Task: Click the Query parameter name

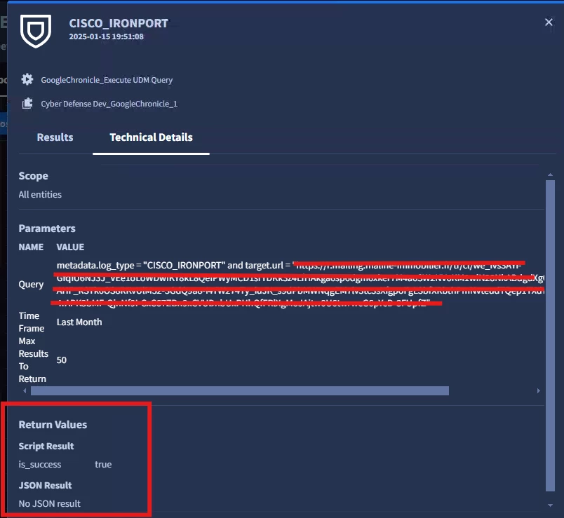Action: point(31,285)
